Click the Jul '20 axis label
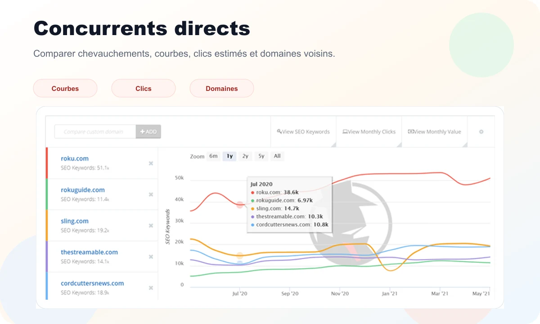The image size is (540, 324). [240, 294]
